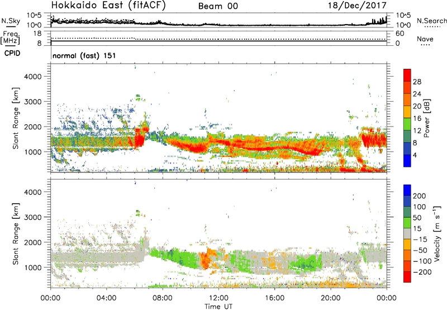Click the "60" tick beside the Nave axis
447x310 pixels.
(400, 34)
